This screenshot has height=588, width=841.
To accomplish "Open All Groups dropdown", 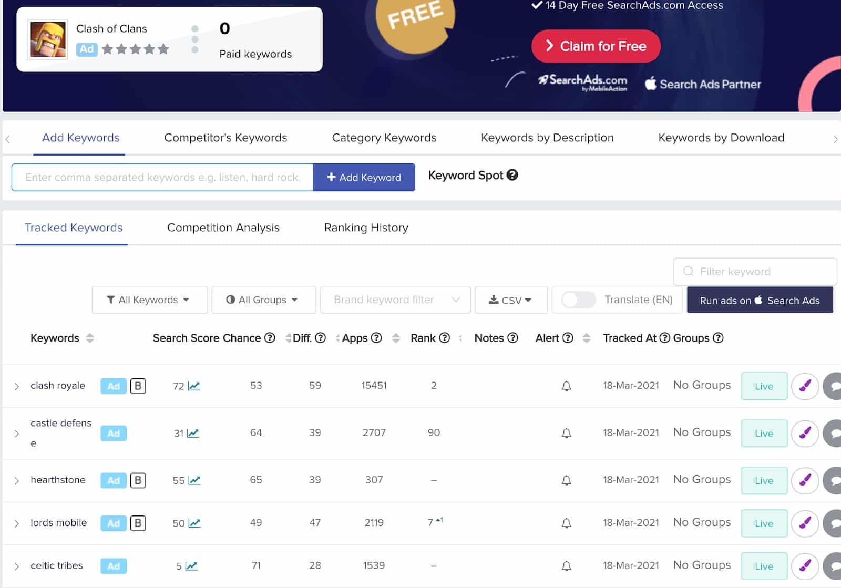I will [x=264, y=300].
